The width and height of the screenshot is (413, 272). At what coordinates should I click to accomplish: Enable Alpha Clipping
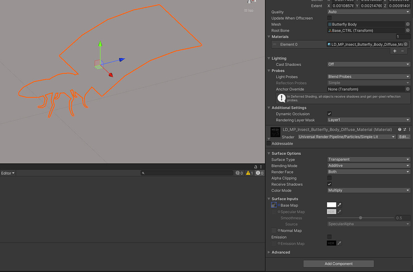click(329, 178)
